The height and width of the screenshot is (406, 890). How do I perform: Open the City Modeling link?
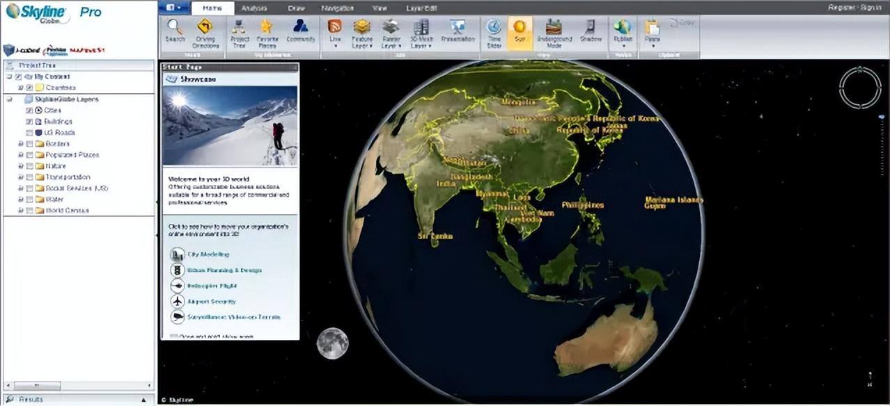coord(208,254)
